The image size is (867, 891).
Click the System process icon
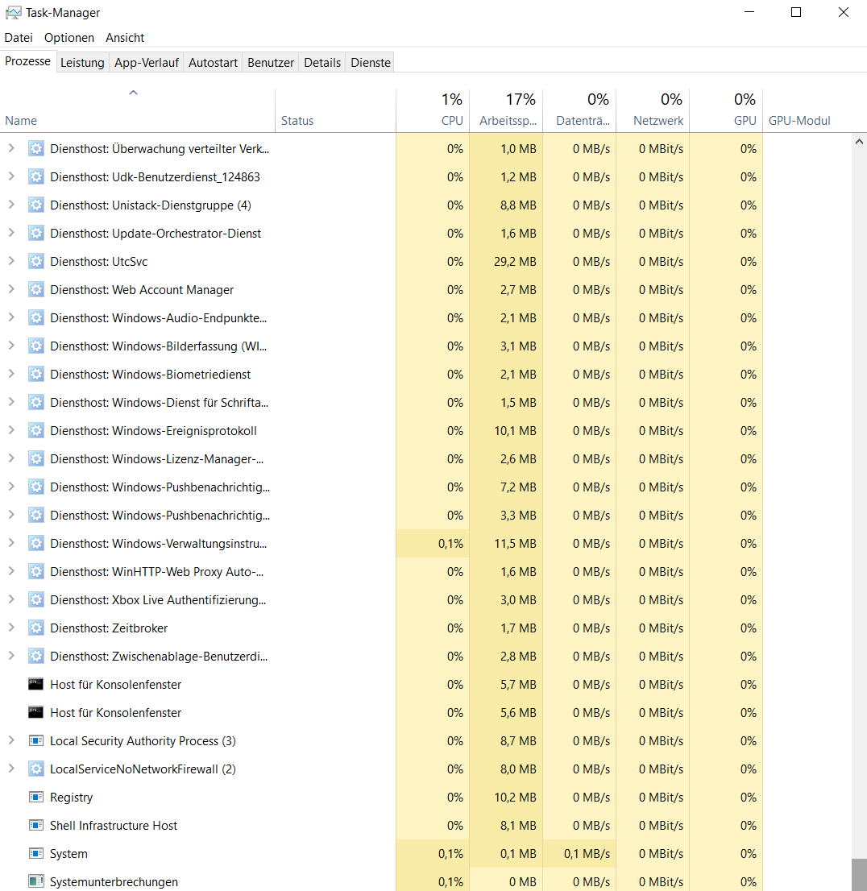pos(35,853)
